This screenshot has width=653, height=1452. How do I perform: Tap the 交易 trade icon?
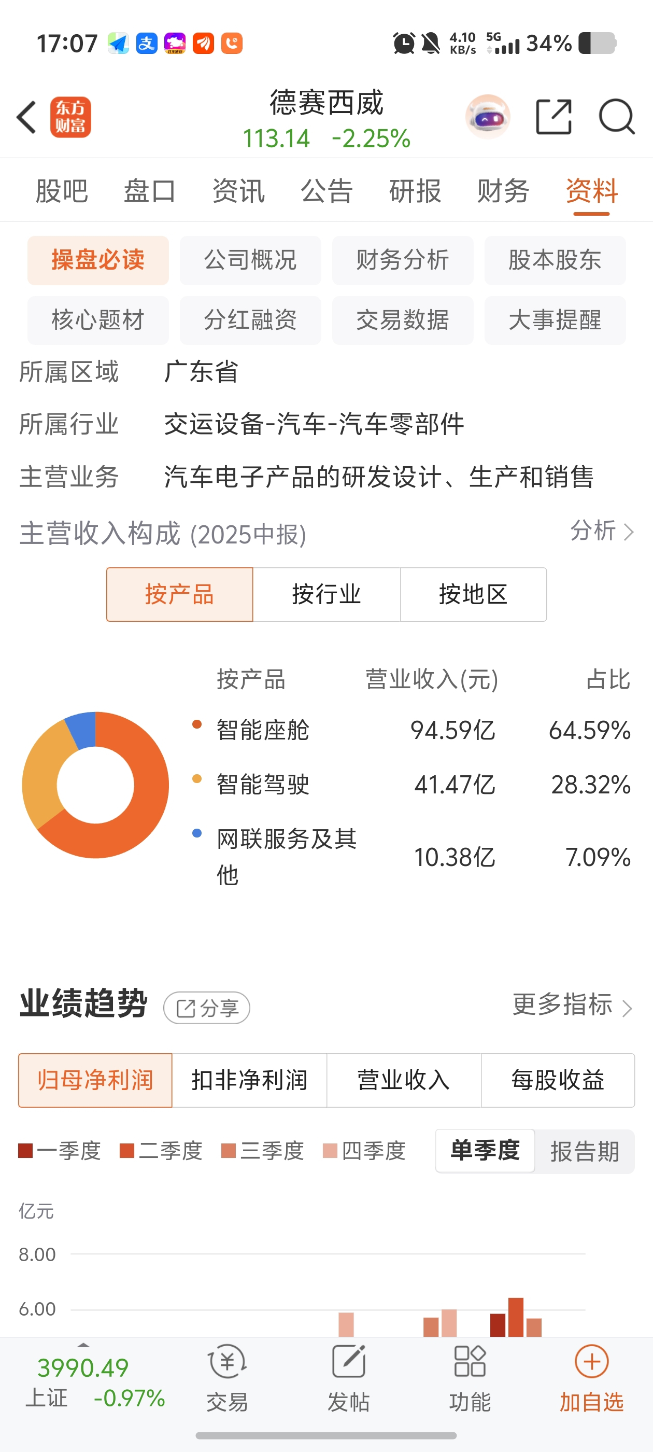click(227, 1362)
